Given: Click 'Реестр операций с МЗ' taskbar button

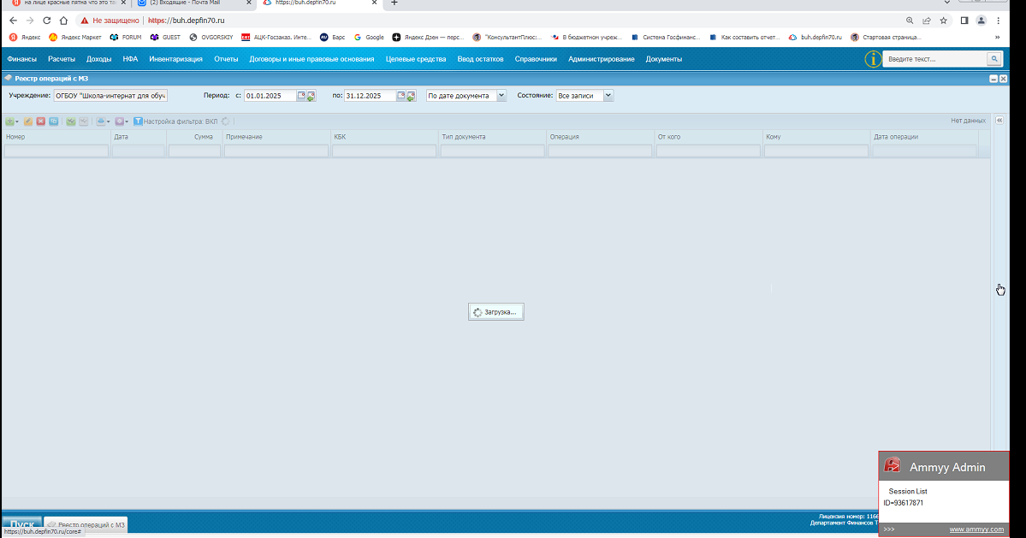Looking at the screenshot, I should 86,524.
